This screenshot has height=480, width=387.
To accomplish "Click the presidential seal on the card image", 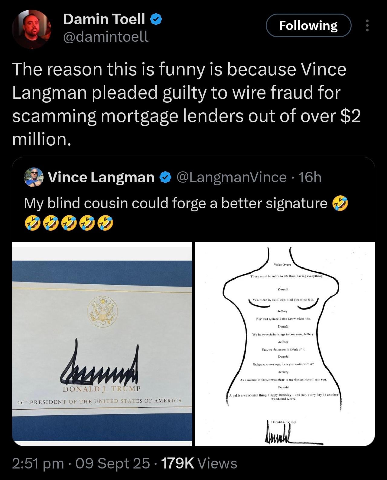I will point(102,312).
